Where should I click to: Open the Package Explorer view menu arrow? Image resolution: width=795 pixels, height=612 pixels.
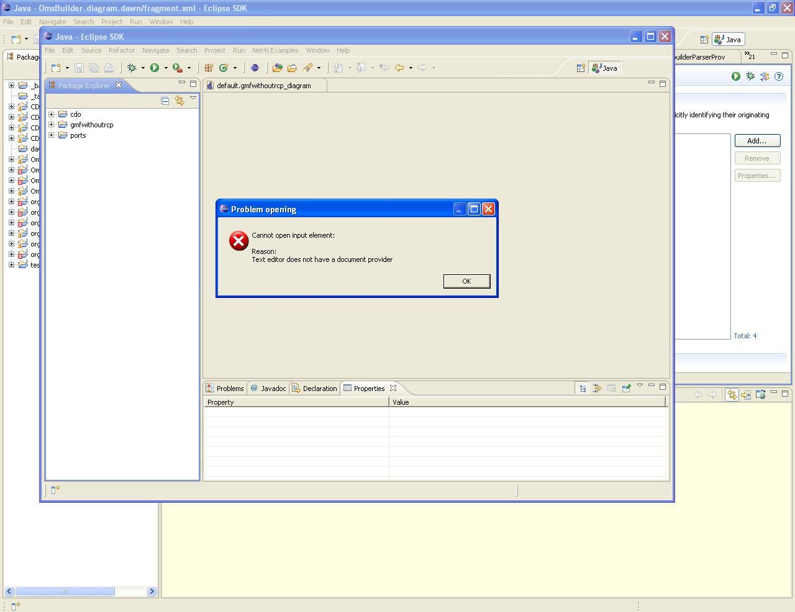coord(193,98)
